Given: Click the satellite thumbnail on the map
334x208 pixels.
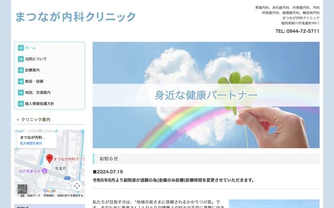Looking at the screenshot, I should coord(22,189).
